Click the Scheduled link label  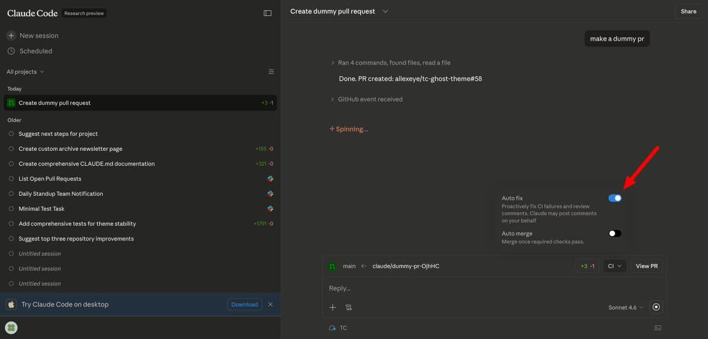[x=36, y=51]
